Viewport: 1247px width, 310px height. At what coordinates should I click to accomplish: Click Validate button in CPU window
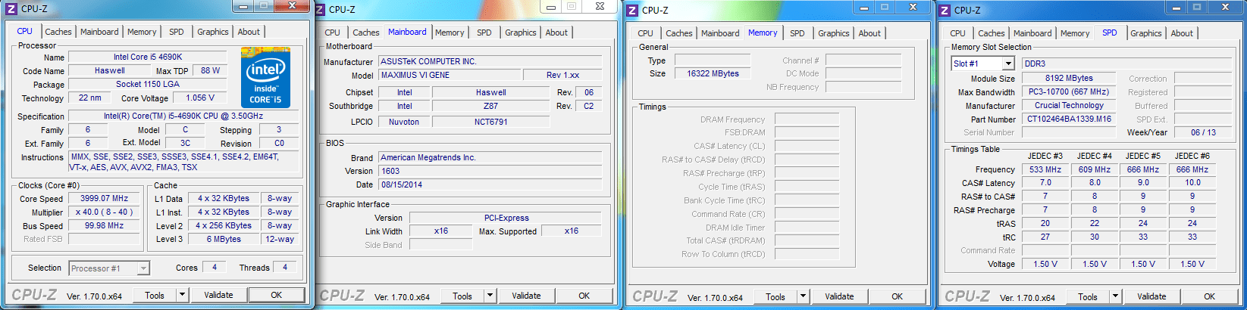click(218, 295)
